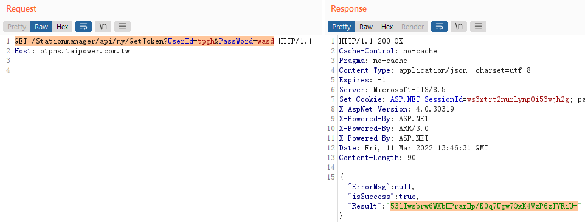Click the Server: Microsoft-IIS/8.5 header

click(x=392, y=90)
